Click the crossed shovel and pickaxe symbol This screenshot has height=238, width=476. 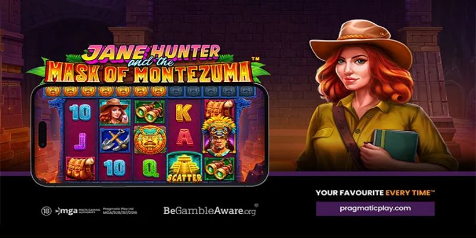tap(115, 140)
